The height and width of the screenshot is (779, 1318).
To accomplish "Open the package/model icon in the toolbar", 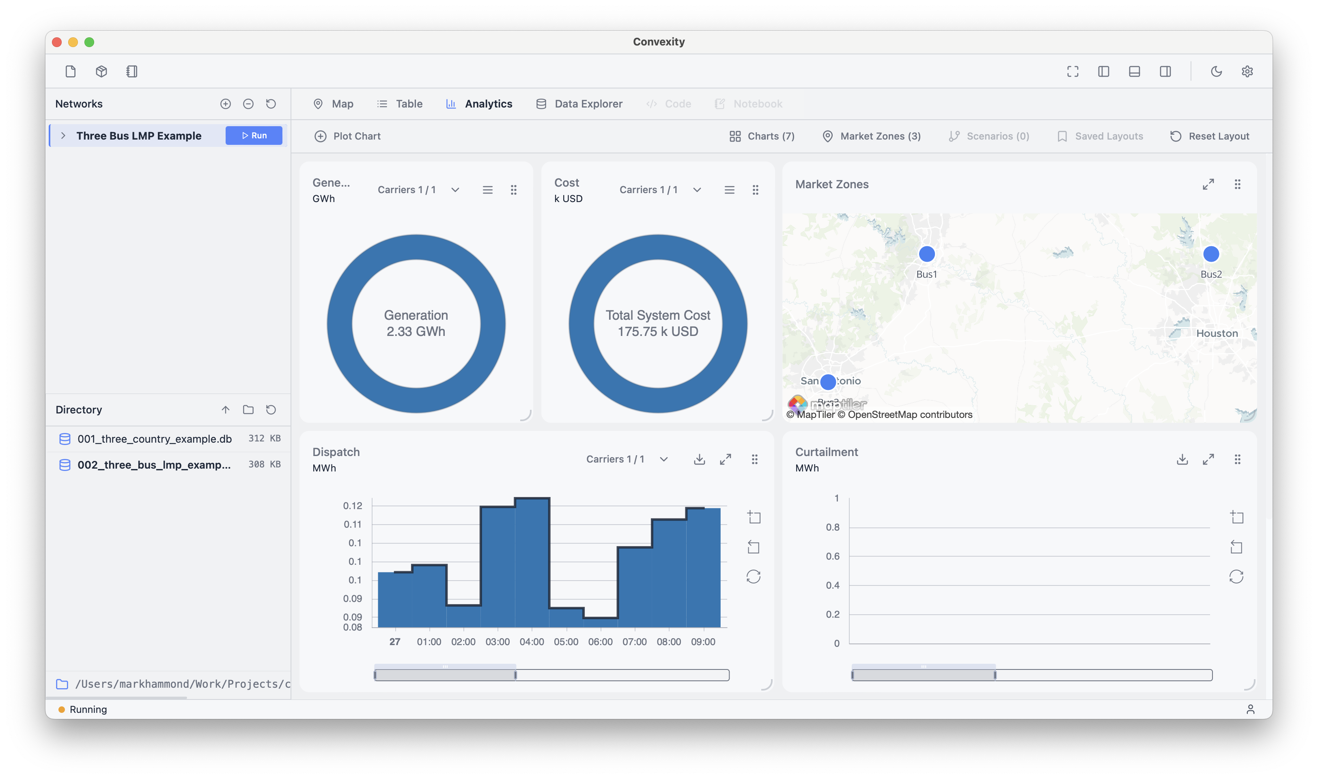I will click(101, 71).
